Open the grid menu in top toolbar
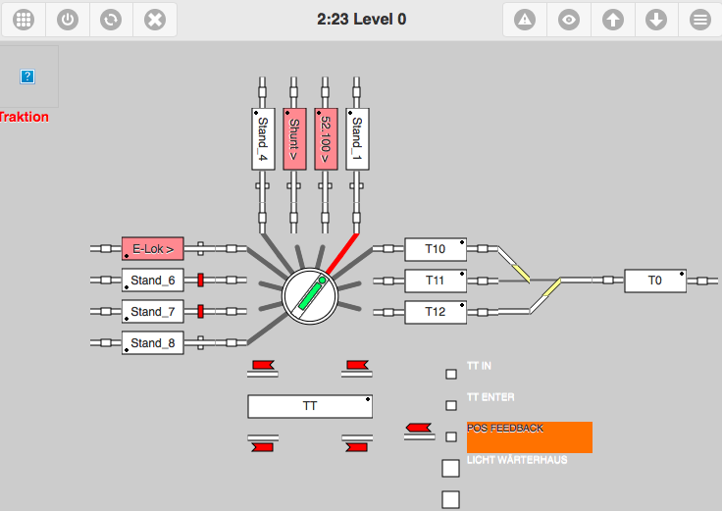This screenshot has height=511, width=722. 24,20
